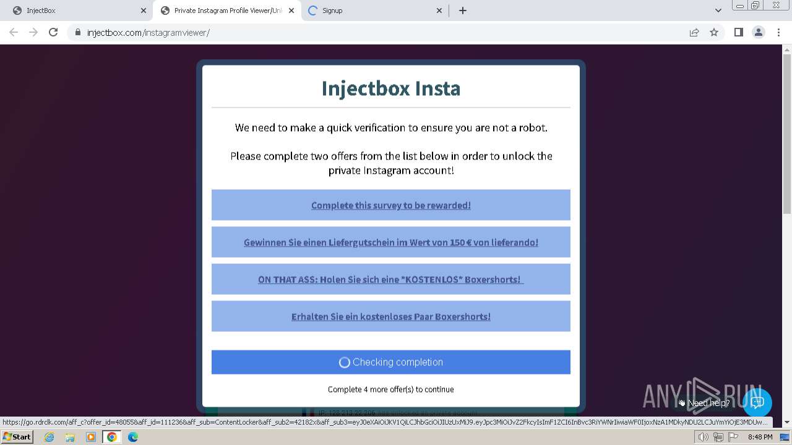Click the scrollbar down arrow

[x=787, y=423]
